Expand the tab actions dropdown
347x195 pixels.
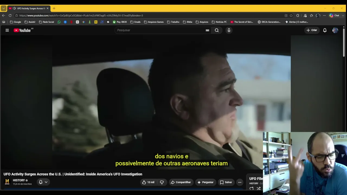tap(4, 8)
